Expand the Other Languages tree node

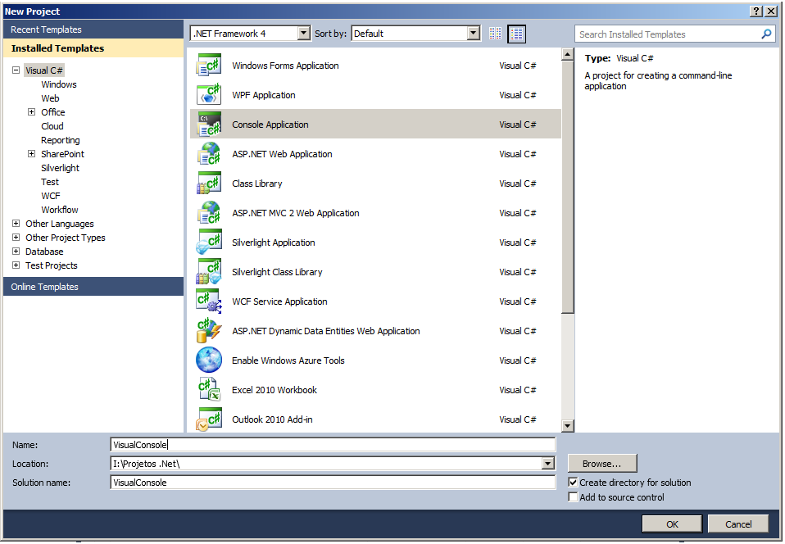[x=16, y=224]
